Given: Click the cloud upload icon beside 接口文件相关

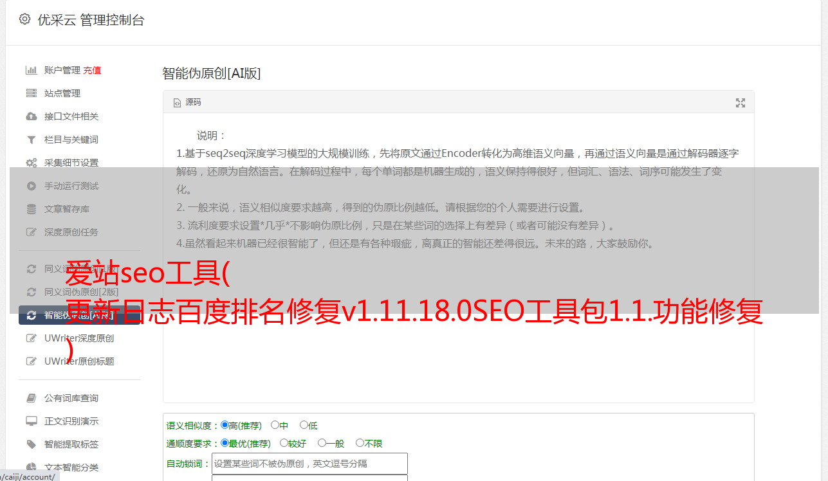Looking at the screenshot, I should coord(31,116).
